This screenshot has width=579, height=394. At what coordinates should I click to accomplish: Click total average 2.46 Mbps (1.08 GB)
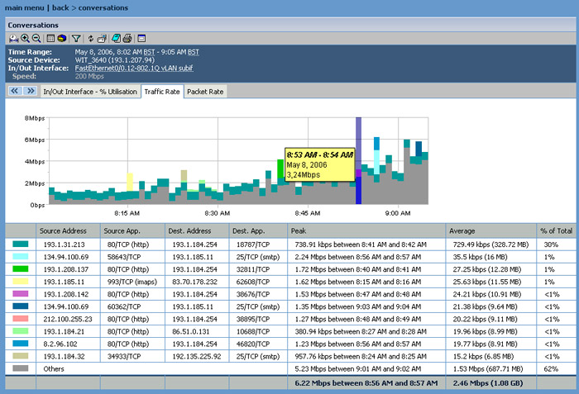point(488,383)
